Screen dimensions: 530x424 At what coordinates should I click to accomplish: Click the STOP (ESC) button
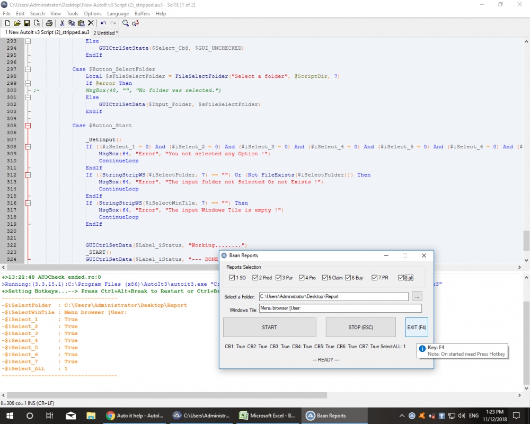coord(360,328)
